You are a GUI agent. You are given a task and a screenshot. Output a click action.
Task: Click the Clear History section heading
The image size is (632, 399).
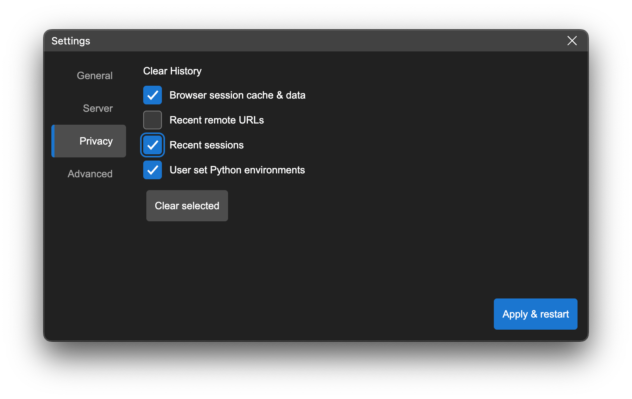[172, 71]
